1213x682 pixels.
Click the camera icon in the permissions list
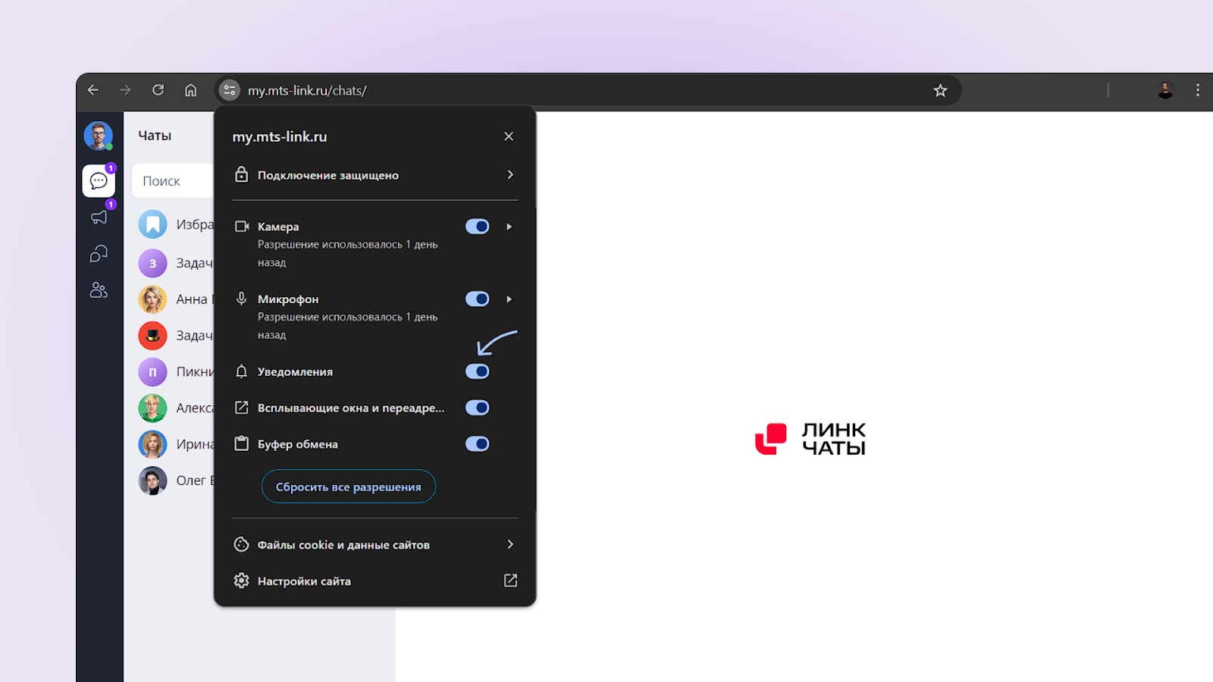[242, 227]
